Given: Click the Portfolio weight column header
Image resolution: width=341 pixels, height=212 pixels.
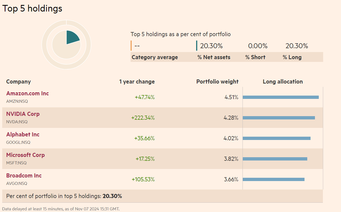Looking at the screenshot, I should point(217,82).
